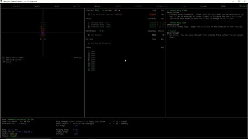
Task: Click ESC-back to leave vehicle screen
Action: tap(243, 6)
